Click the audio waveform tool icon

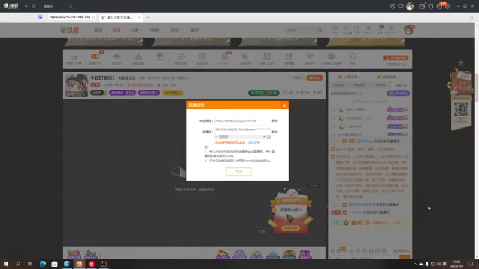pos(116,57)
